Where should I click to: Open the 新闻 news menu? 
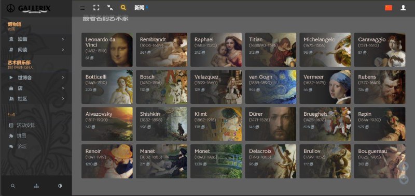(x=141, y=8)
